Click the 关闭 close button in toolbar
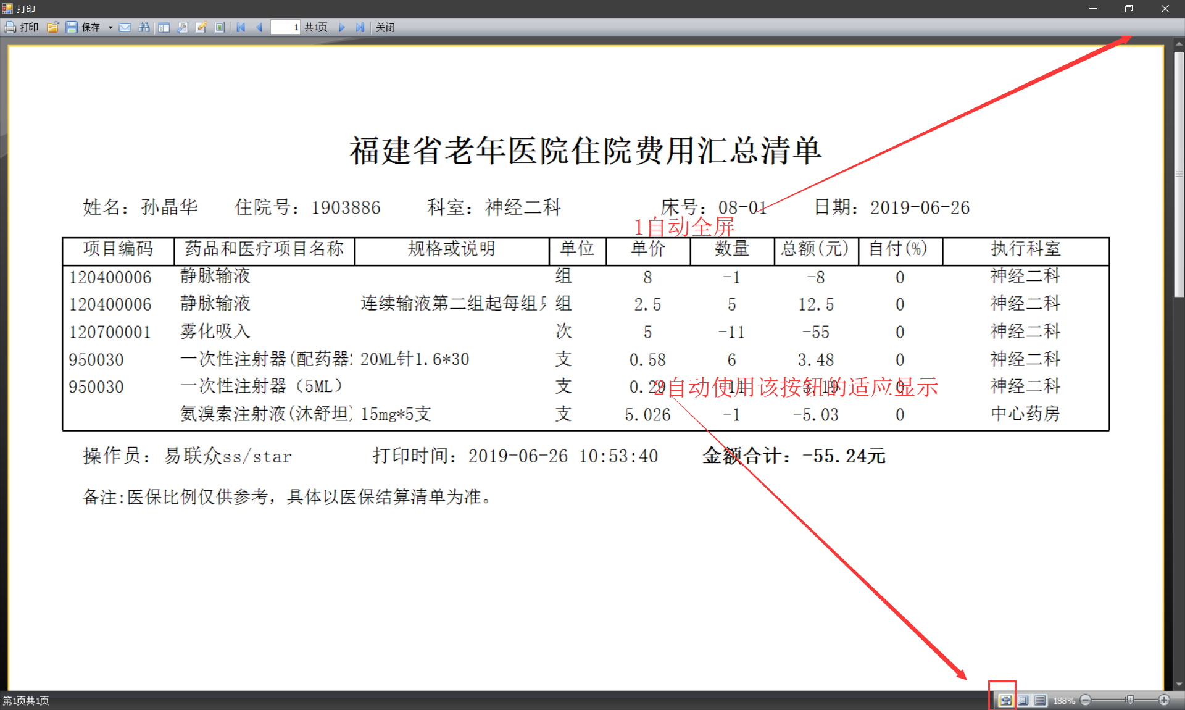 (x=385, y=27)
